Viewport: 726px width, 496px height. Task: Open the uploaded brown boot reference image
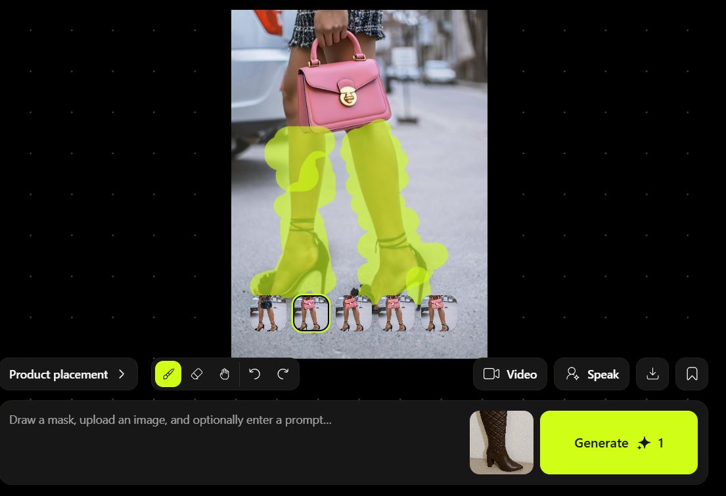coord(501,442)
